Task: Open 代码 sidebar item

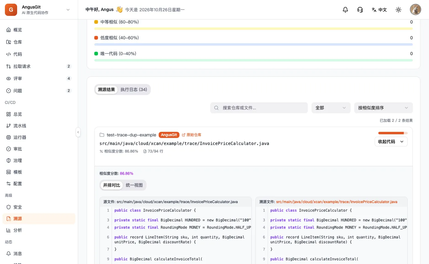Action: click(39, 54)
